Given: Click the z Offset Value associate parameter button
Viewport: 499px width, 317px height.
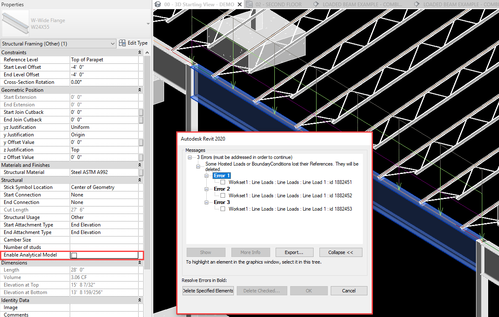Looking at the screenshot, I should tap(141, 157).
